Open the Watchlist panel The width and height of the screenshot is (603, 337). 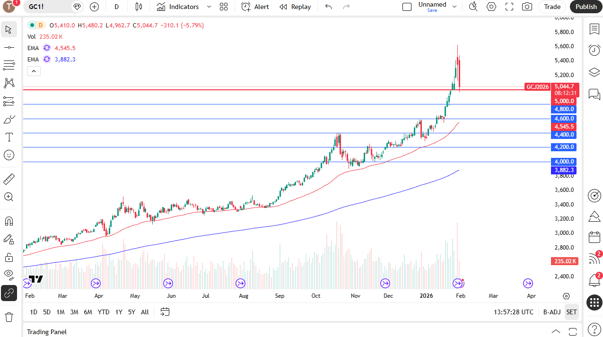point(594,29)
